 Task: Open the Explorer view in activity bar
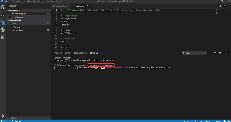(3, 7)
